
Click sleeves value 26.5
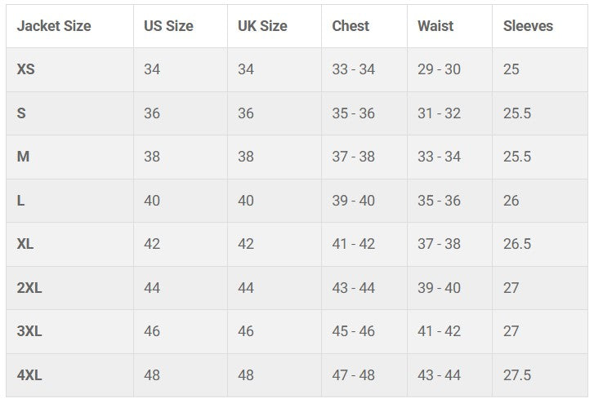517,244
